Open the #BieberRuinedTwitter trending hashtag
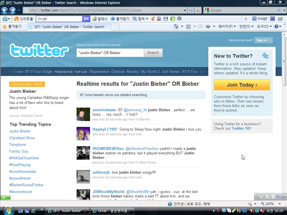Viewport: 287px width, 215px height. point(26,185)
